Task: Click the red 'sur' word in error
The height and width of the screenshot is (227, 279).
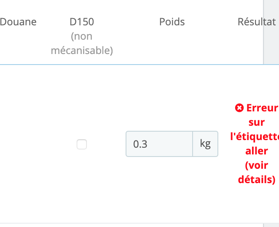Action: pyautogui.click(x=256, y=122)
